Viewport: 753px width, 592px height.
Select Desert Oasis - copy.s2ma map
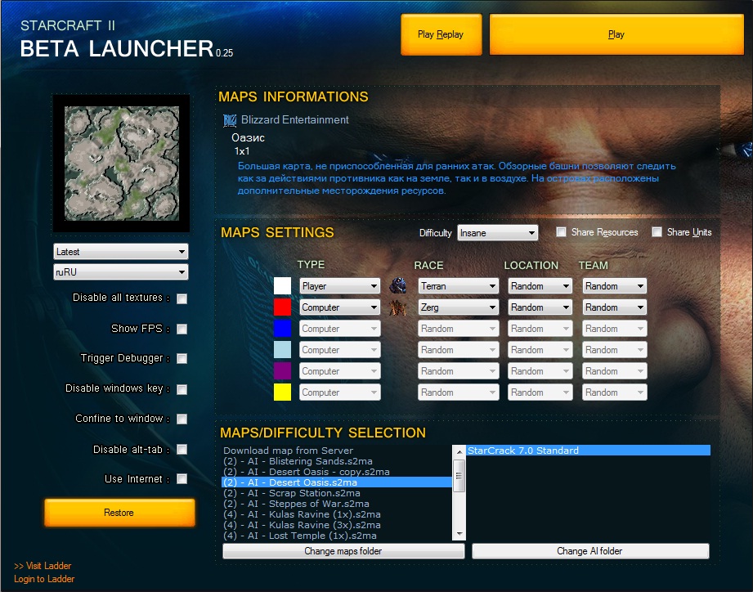(x=337, y=472)
